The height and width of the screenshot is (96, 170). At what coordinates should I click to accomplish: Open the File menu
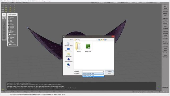pos(2,1)
